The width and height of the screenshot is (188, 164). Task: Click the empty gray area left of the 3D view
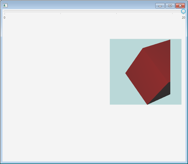click(x=55, y=76)
